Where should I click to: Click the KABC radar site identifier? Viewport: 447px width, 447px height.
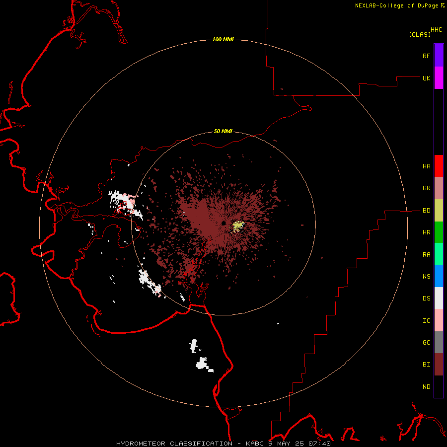click(255, 444)
